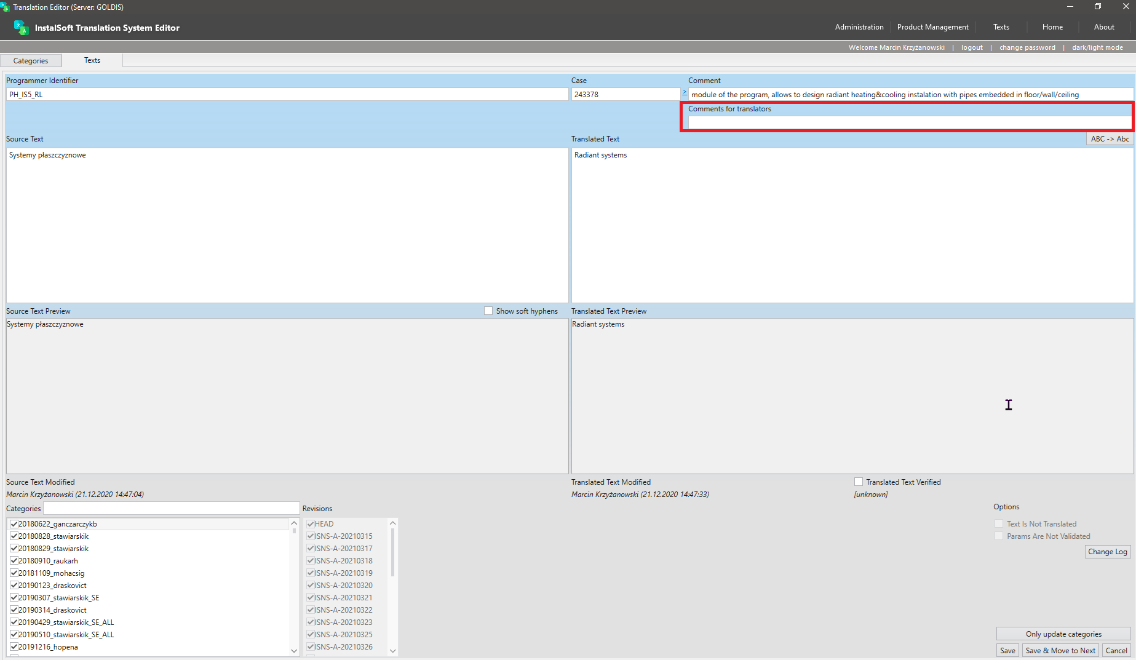Screen dimensions: 1136x660
Task: Toggle dark/light mode link
Action: tap(1097, 47)
